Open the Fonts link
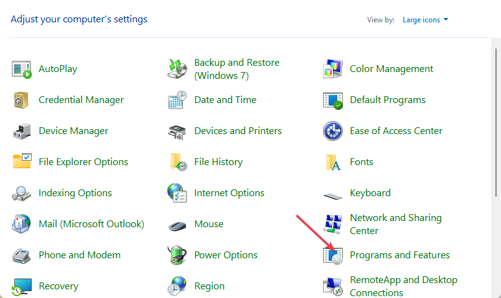 (x=361, y=162)
